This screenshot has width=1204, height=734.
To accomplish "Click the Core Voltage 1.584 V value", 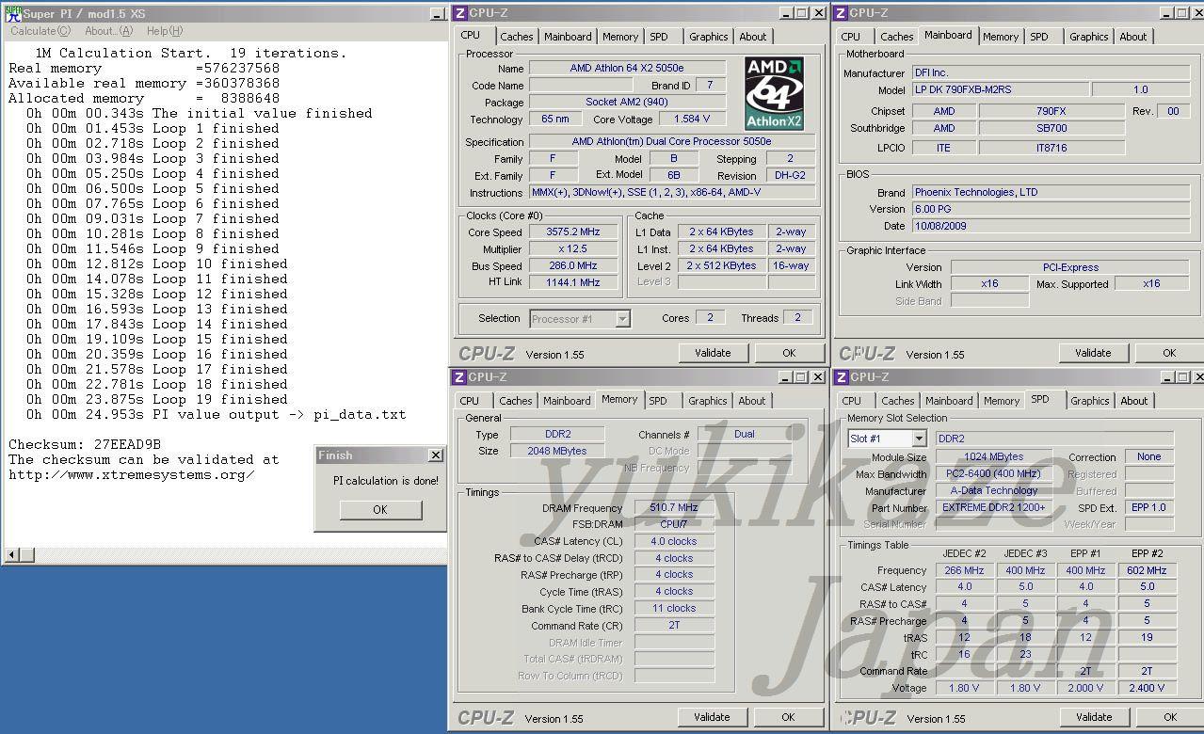I will (x=692, y=120).
